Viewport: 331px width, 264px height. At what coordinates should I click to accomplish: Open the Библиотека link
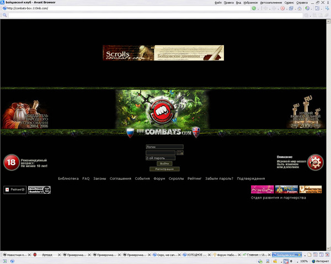[68, 179]
